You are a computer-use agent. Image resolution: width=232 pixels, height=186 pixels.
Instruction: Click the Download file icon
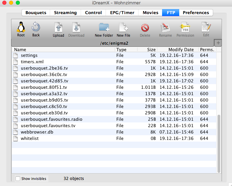pos(76,27)
